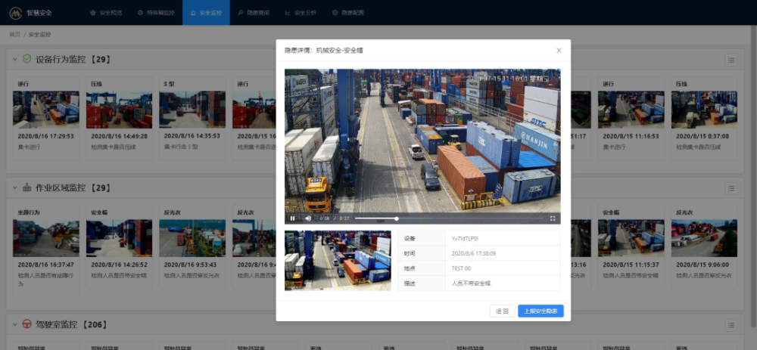This screenshot has height=350, width=757.
Task: Click the 设备 label cell
Action: (x=422, y=239)
